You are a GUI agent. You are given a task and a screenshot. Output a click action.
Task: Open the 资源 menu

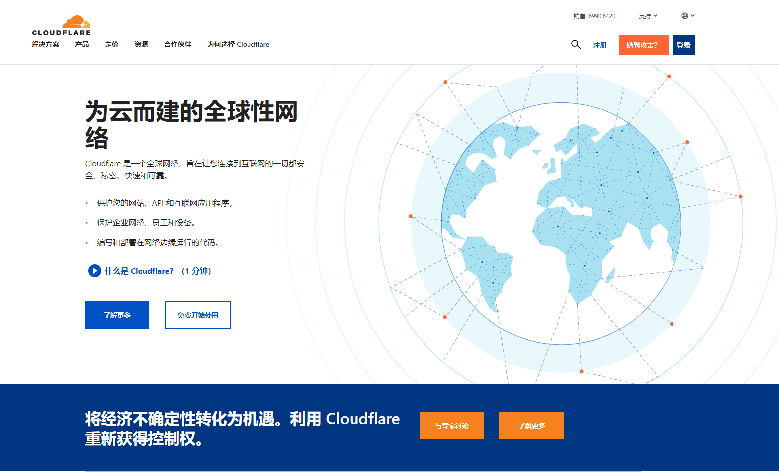(141, 44)
